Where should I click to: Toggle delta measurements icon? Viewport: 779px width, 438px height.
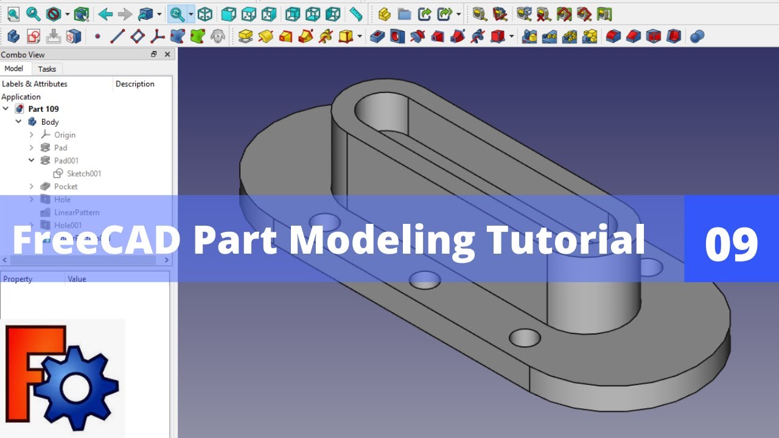tap(604, 13)
